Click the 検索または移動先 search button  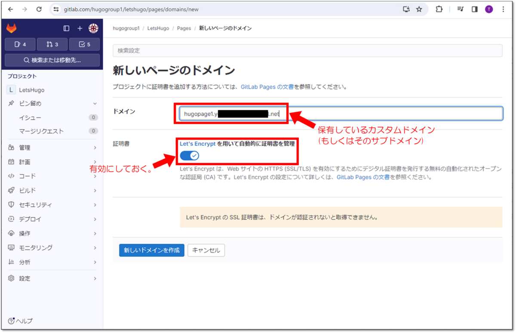52,60
